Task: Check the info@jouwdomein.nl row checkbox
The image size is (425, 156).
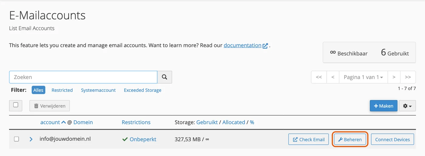Action: coord(16,139)
